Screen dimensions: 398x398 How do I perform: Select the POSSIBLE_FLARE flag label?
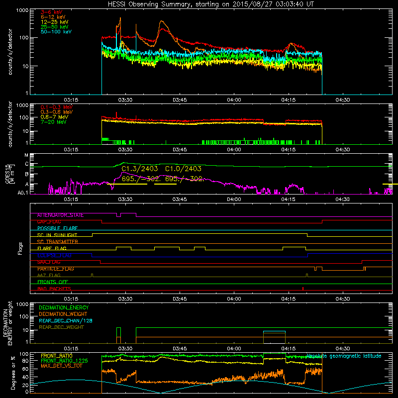point(57,228)
